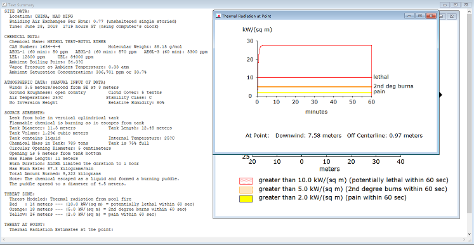
Task: Click the 'Location: CHINA, MAO MING' line
Action: 41,16
